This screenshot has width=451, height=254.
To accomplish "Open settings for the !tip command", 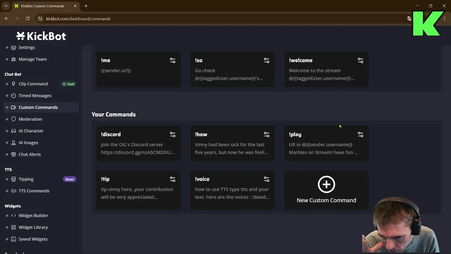I will (173, 179).
